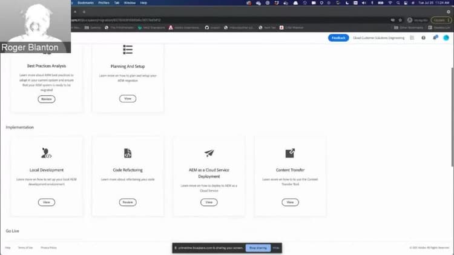Click the Local Development person-code icon

tap(47, 153)
